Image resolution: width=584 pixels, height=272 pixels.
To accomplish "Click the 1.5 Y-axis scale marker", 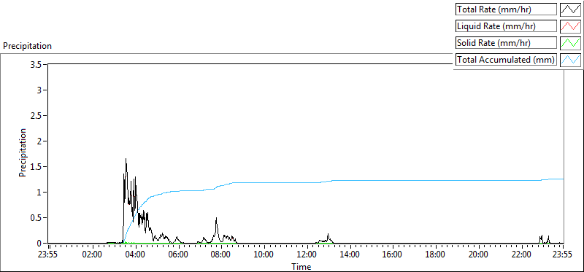I will (36, 167).
